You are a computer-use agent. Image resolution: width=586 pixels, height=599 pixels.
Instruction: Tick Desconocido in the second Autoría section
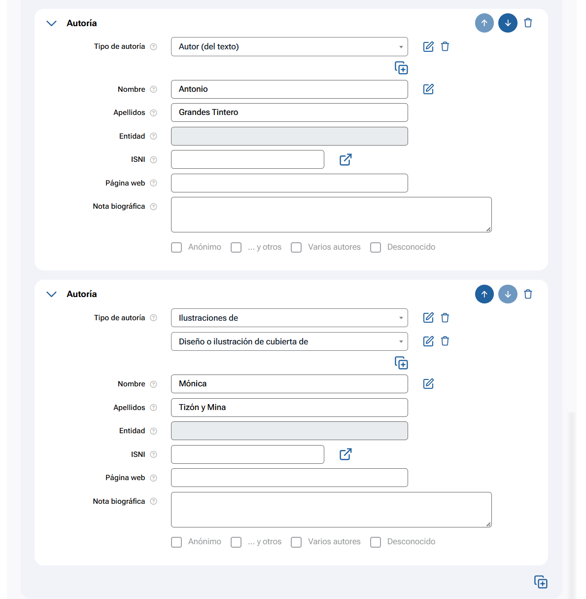[x=376, y=542]
